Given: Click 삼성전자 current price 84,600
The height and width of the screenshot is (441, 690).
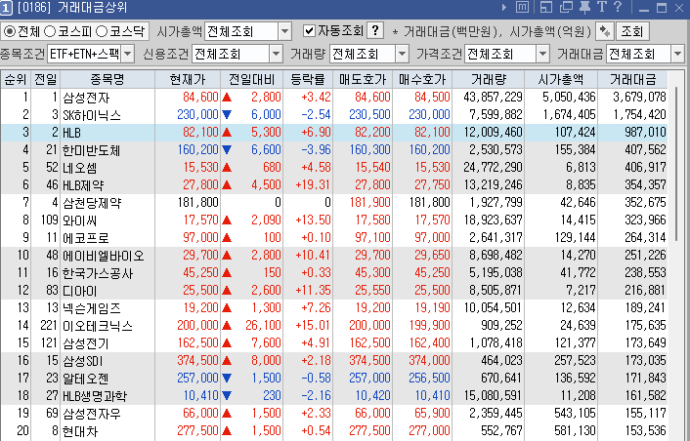Looking at the screenshot, I should point(200,97).
